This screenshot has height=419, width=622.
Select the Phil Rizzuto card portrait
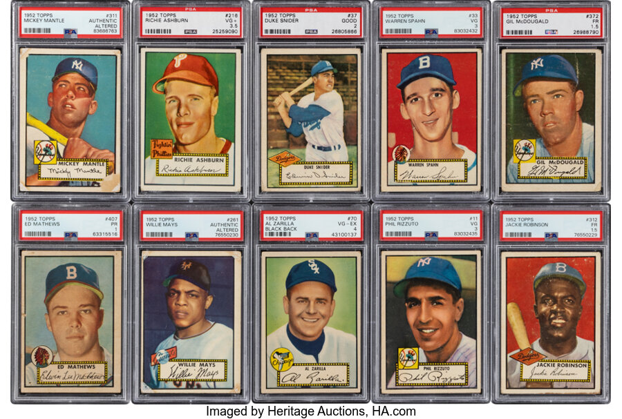coord(431,322)
